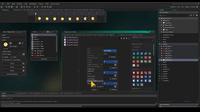Toggle Relative checkbox under Variable action

tap(110, 57)
